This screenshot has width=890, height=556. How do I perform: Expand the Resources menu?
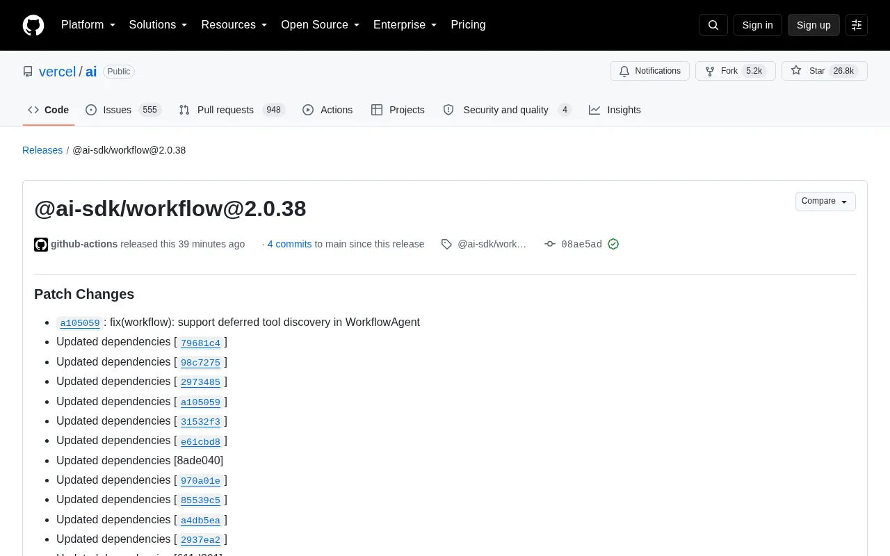[x=234, y=25]
